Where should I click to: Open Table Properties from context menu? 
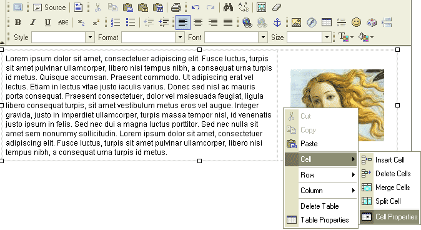[x=321, y=220]
